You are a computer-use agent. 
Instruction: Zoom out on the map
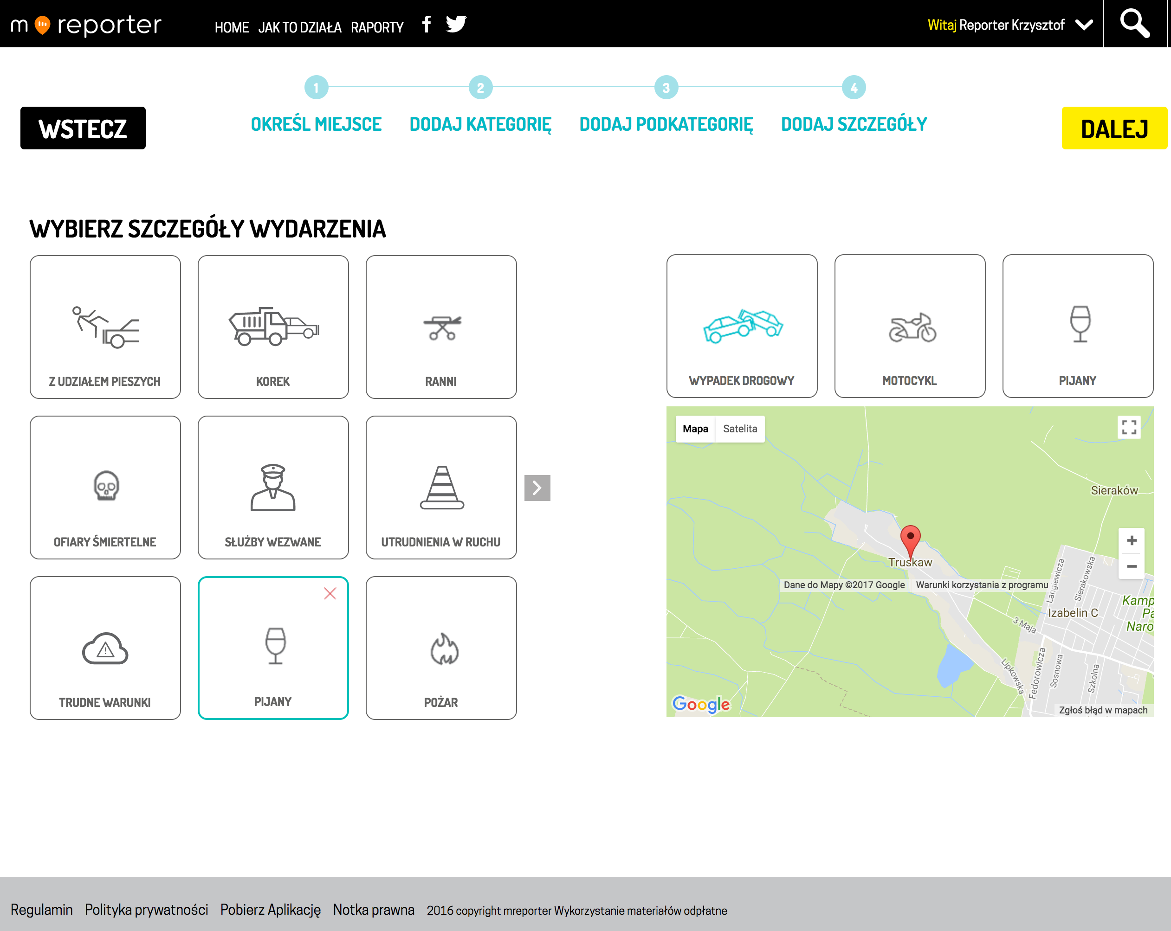click(x=1132, y=566)
